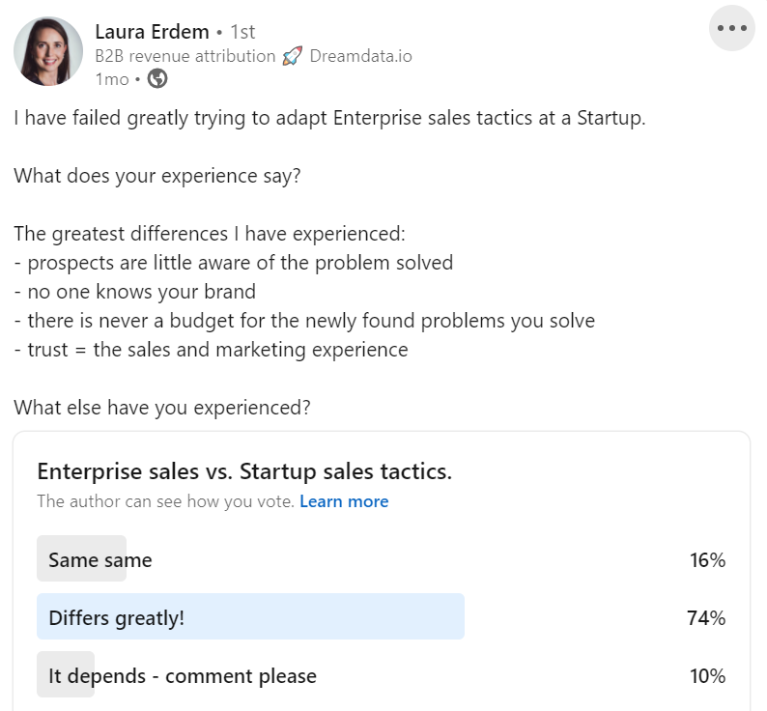
Task: Click the 'What else have you experienced?' line
Action: click(162, 408)
